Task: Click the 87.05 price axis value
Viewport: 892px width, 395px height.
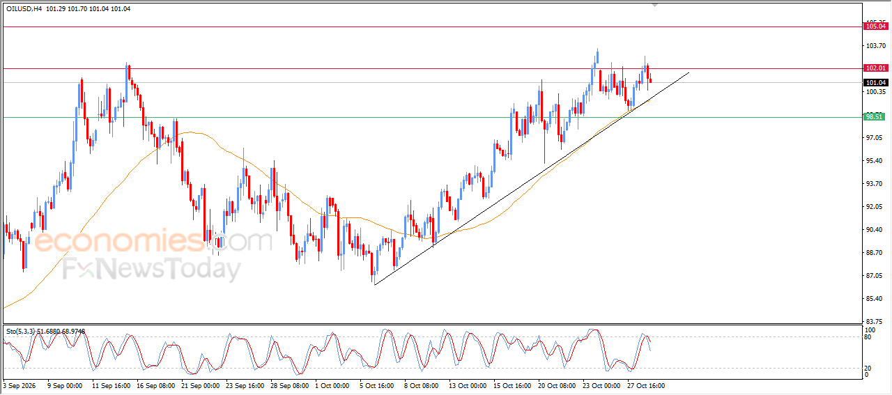Action: click(x=874, y=276)
